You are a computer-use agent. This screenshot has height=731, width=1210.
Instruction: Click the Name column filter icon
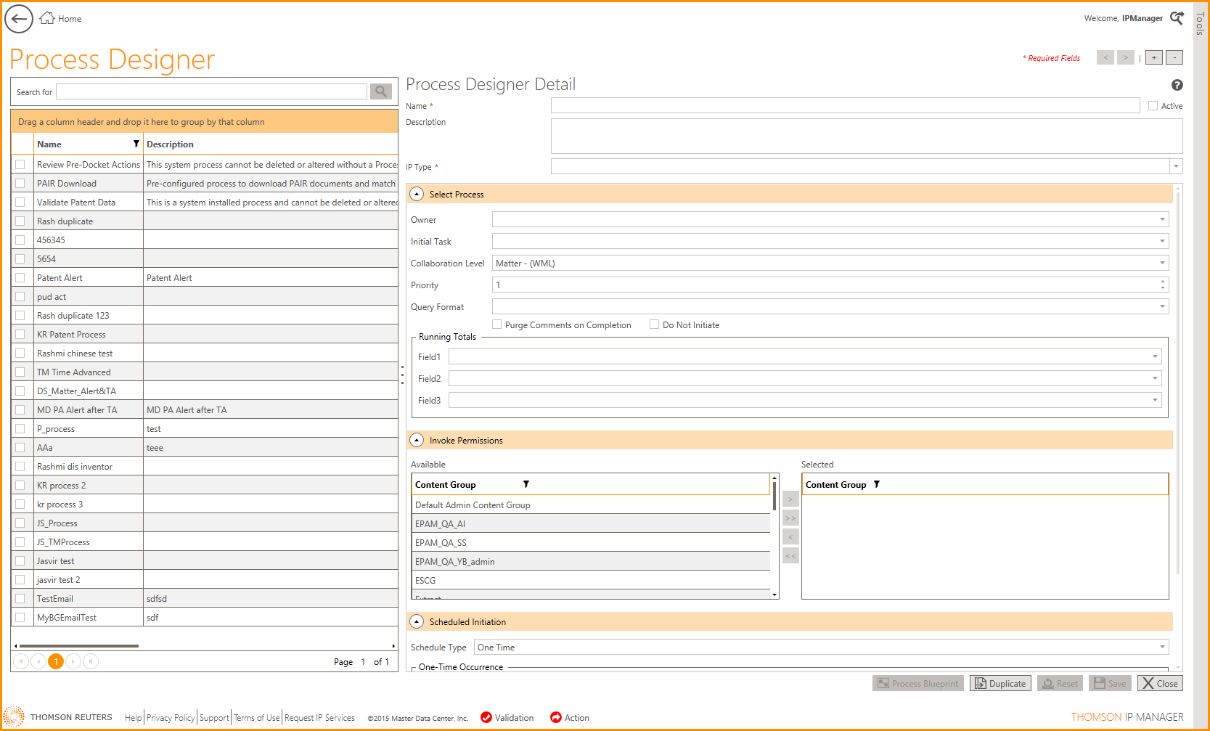(x=136, y=144)
